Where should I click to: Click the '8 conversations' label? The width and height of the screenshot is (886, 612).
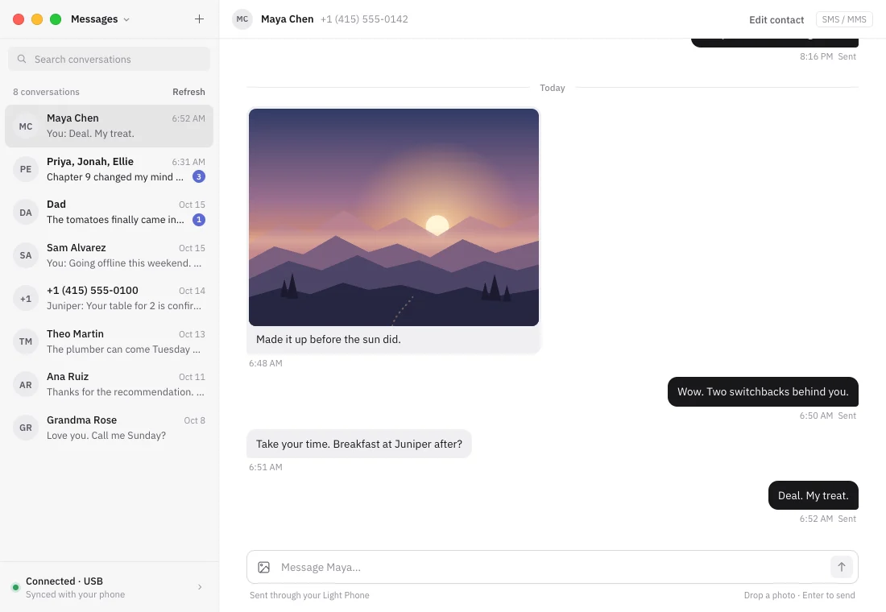pyautogui.click(x=47, y=92)
